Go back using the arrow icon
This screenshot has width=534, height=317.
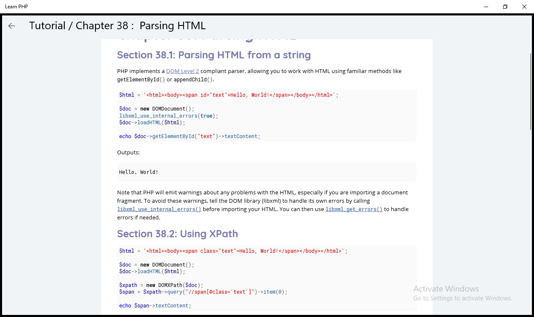point(12,26)
